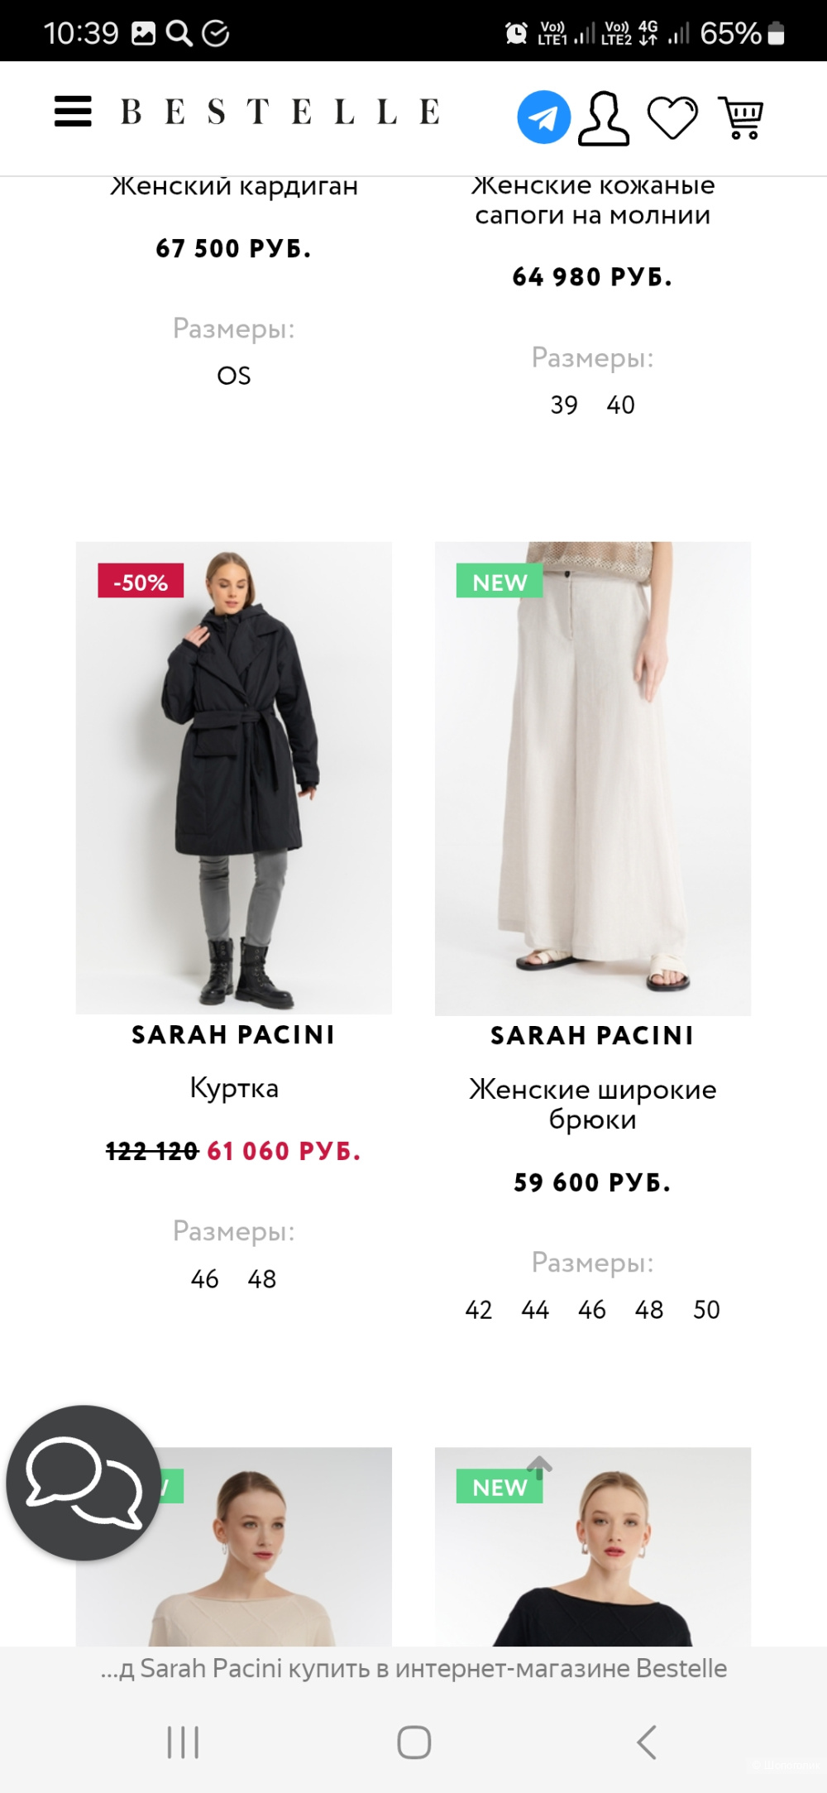The width and height of the screenshot is (827, 1793).
Task: Click the BESTELLE logo
Action: (x=280, y=110)
